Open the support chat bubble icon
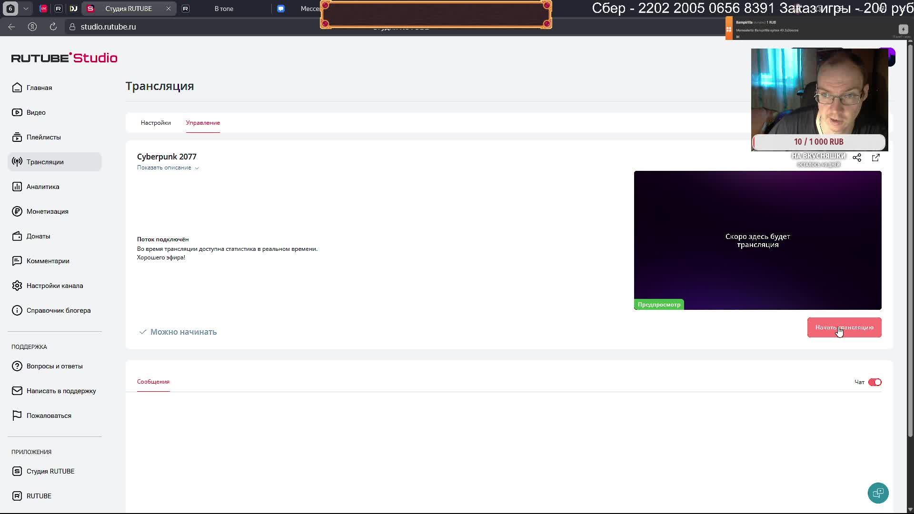 878,493
